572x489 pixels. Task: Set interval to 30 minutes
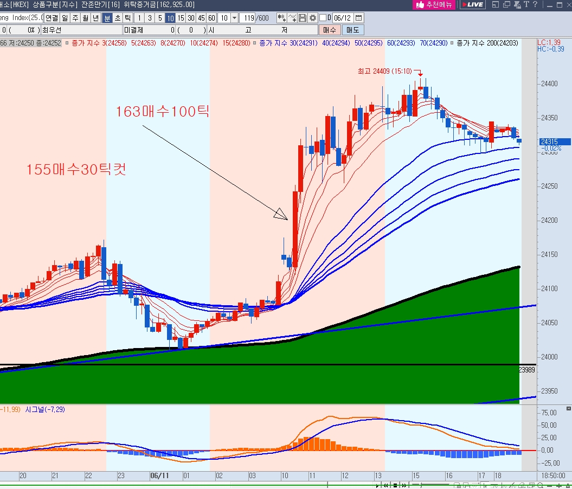[191, 18]
